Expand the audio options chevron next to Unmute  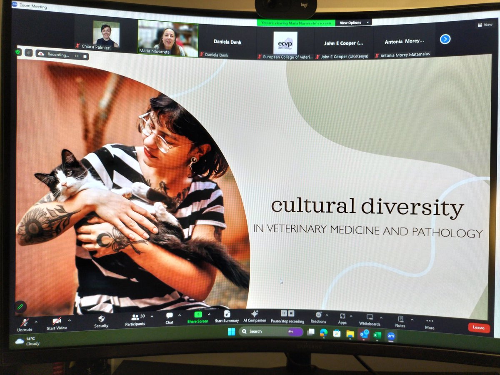(36, 322)
